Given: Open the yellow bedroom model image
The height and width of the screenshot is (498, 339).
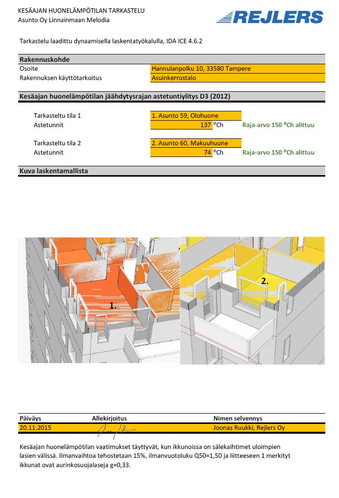Looking at the screenshot, I should tap(252, 300).
